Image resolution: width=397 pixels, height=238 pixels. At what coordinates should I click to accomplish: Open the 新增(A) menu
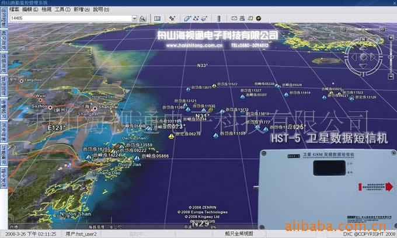[82, 9]
